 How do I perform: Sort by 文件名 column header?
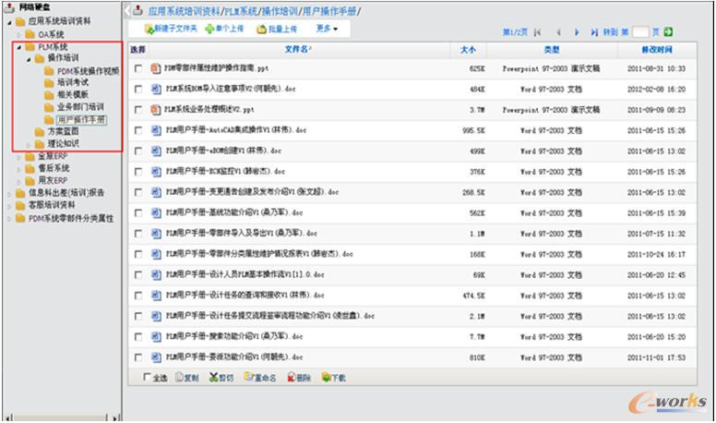click(298, 49)
